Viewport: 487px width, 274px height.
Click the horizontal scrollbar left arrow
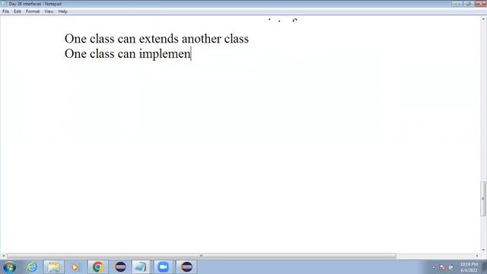3,256
